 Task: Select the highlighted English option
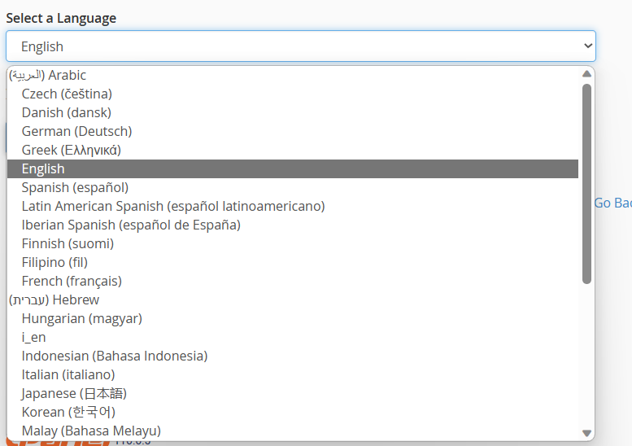tap(43, 168)
